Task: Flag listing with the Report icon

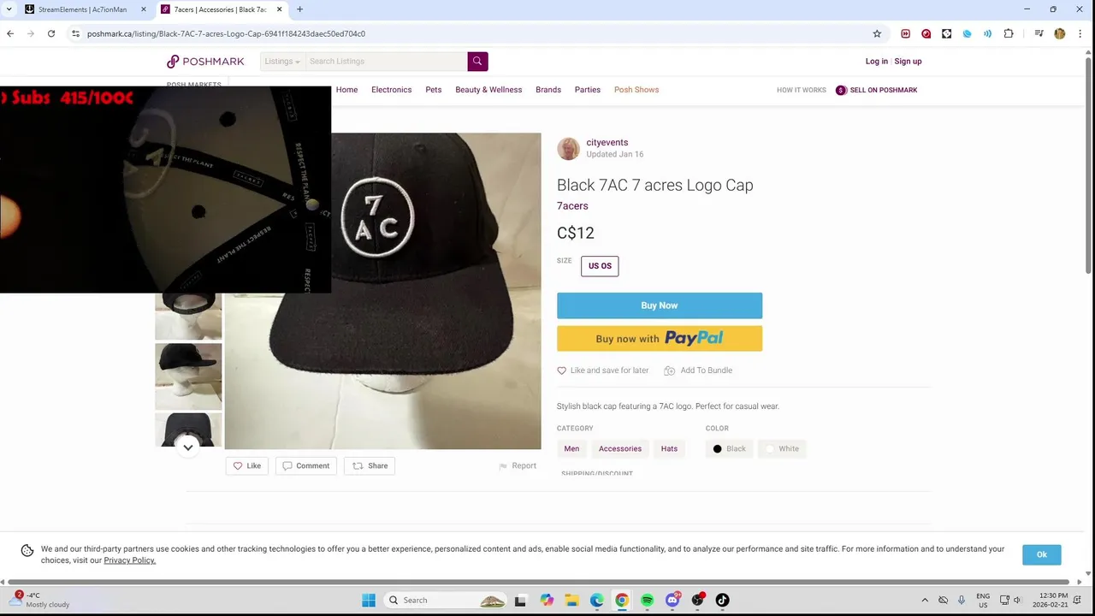Action: pos(518,465)
